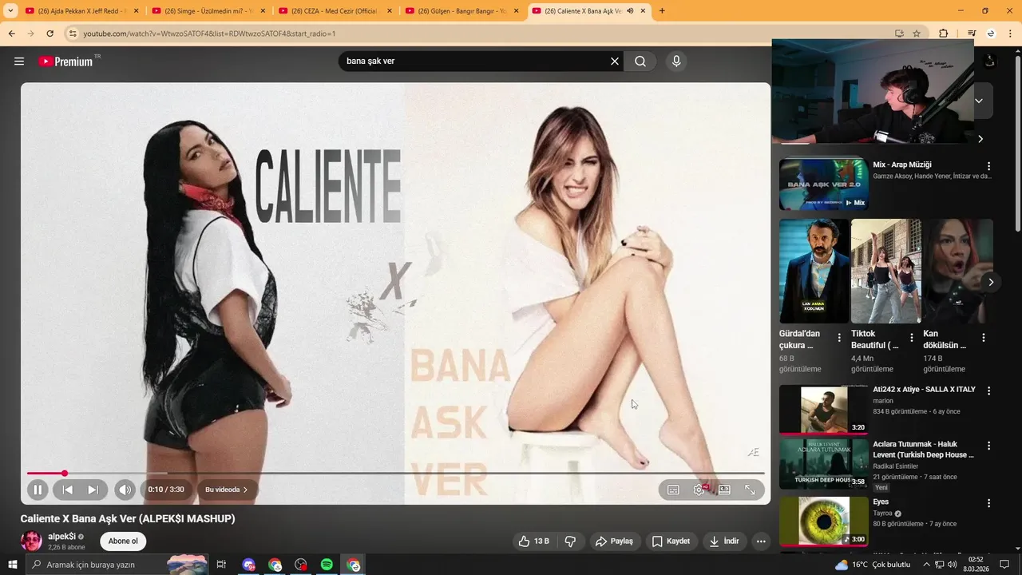Open options for Ati242 x Atiye video
Viewport: 1022px width, 575px height.
[988, 391]
